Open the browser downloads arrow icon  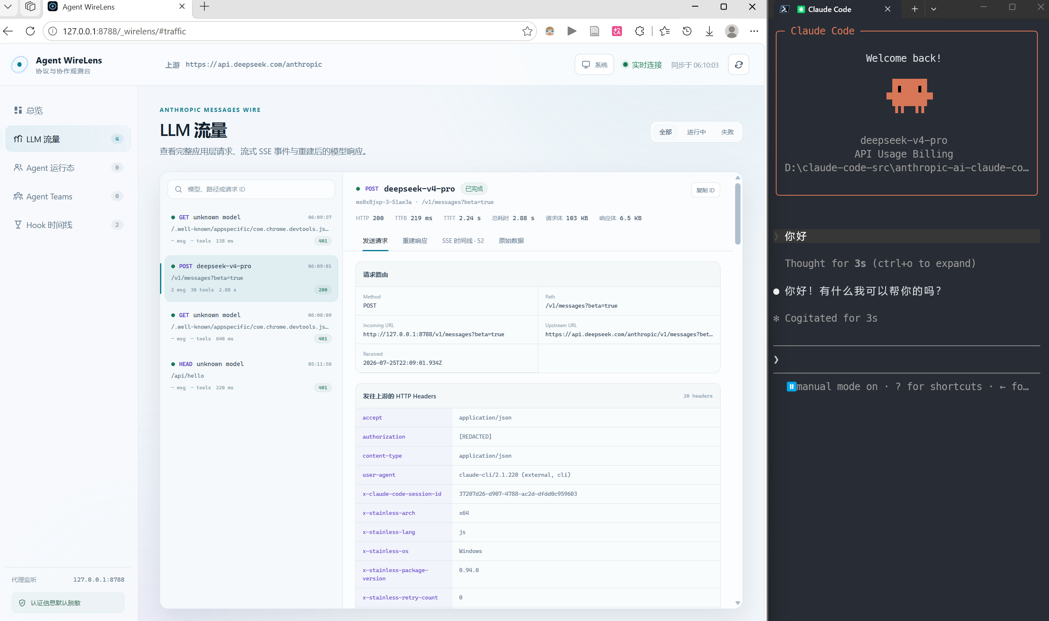(709, 31)
